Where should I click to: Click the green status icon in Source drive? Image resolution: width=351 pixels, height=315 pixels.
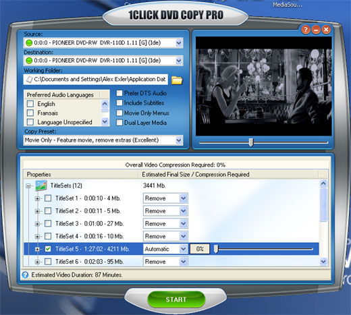click(29, 42)
